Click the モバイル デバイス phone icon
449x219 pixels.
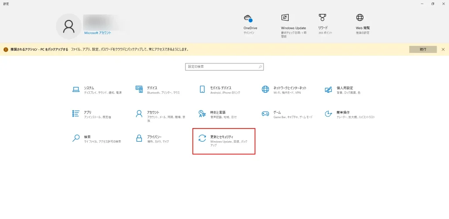coord(202,89)
